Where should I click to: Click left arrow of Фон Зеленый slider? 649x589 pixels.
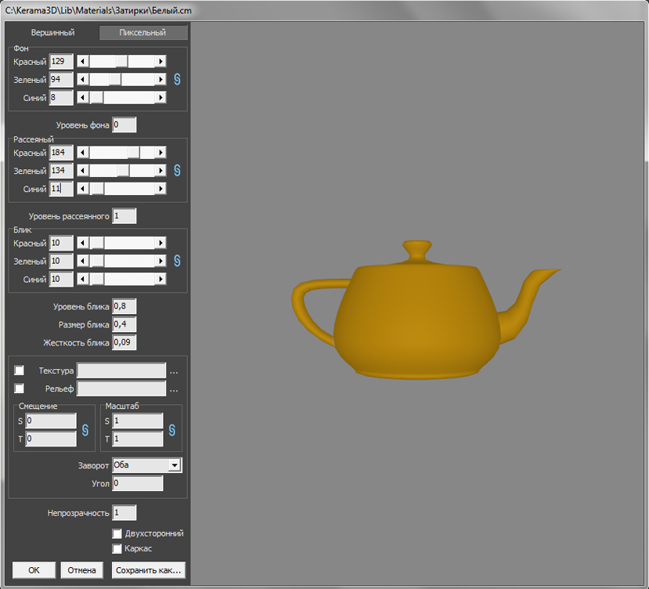click(83, 79)
